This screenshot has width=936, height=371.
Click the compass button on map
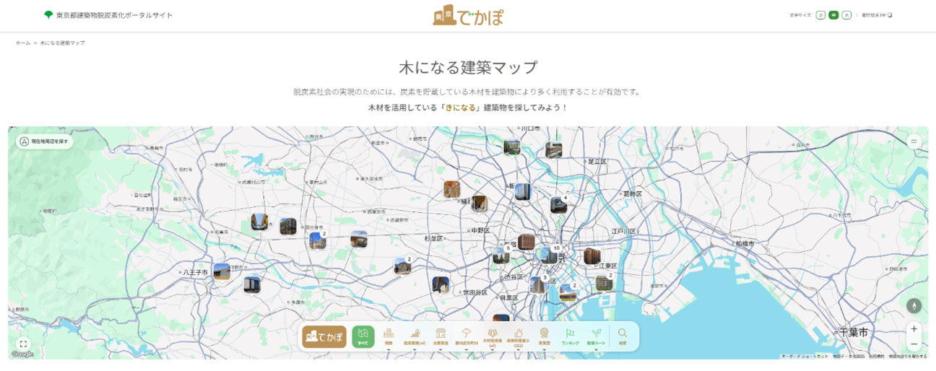pyautogui.click(x=914, y=305)
